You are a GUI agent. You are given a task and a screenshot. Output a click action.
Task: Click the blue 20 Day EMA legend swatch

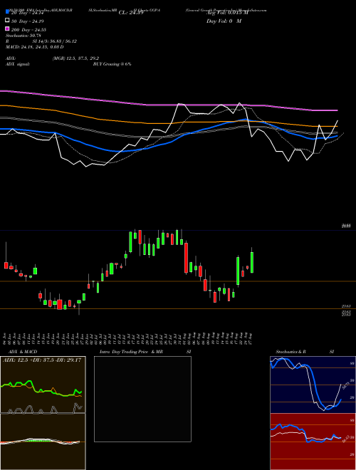coord(7,11)
